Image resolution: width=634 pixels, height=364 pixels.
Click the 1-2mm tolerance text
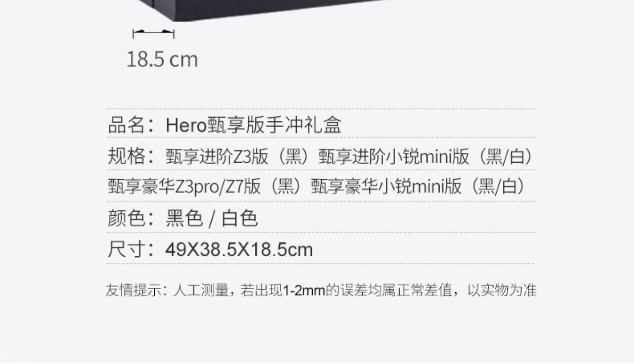click(x=304, y=291)
